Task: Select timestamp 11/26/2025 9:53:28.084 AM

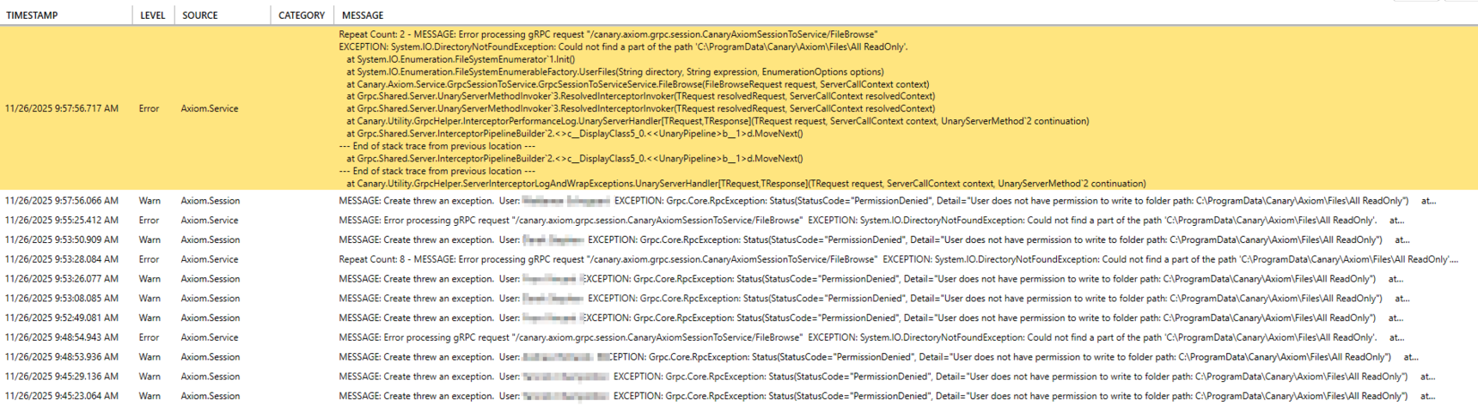Action: (62, 259)
